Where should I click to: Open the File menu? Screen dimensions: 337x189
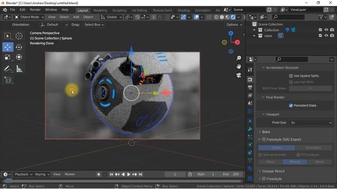pyautogui.click(x=13, y=10)
